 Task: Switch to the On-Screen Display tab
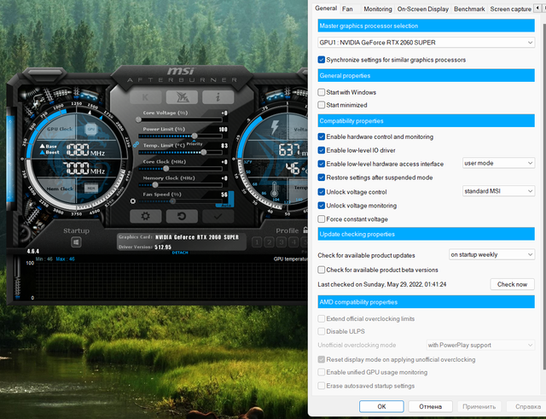click(423, 9)
